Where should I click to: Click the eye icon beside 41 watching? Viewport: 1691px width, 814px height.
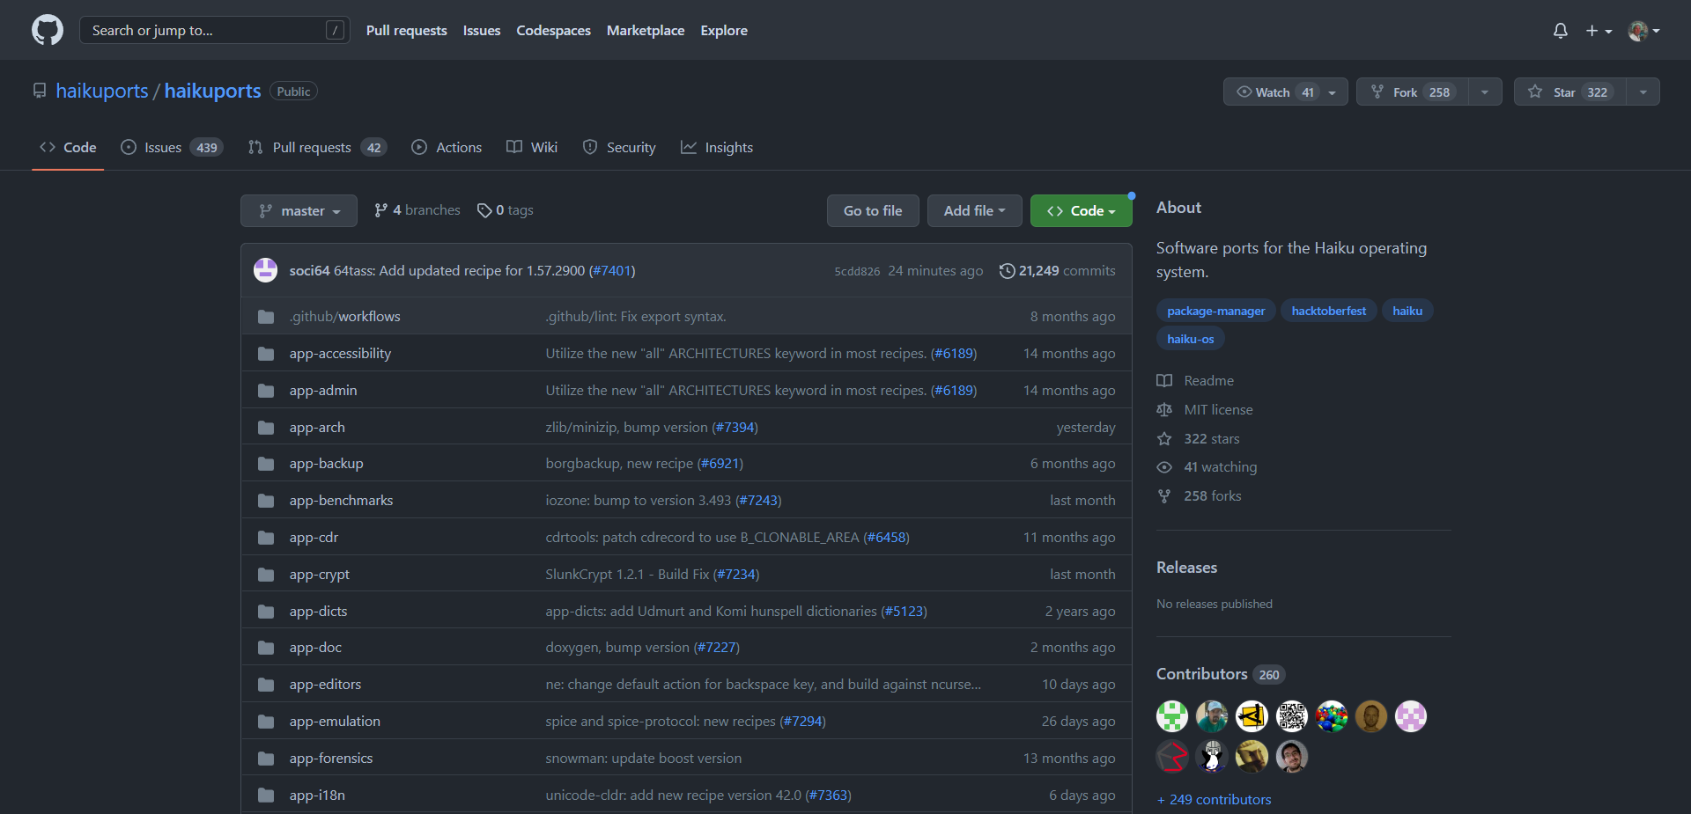pyautogui.click(x=1164, y=467)
